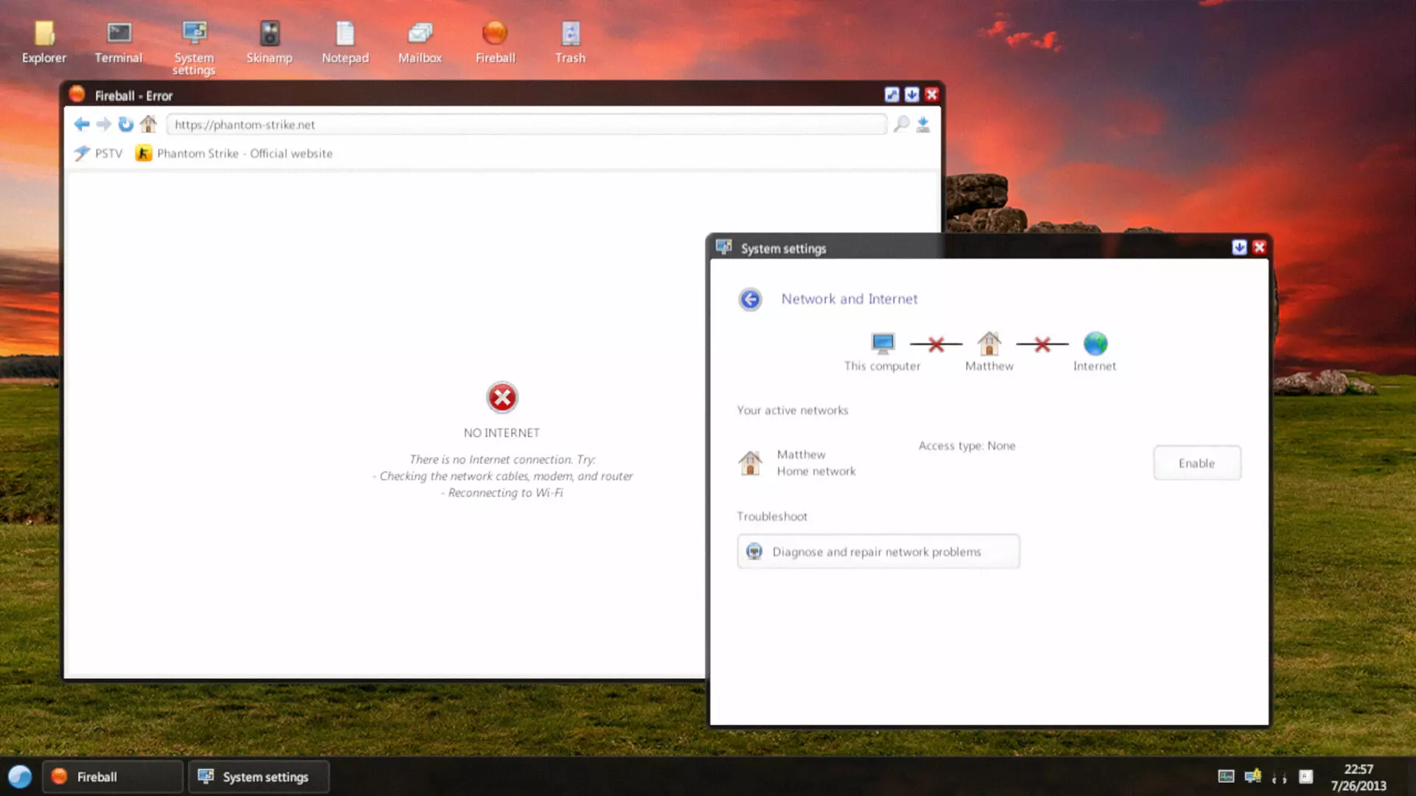The width and height of the screenshot is (1416, 796).
Task: Open the browser downloads icon
Action: 923,125
